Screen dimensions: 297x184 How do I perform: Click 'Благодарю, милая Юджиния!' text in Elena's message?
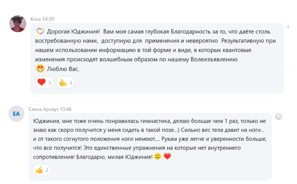(114, 157)
